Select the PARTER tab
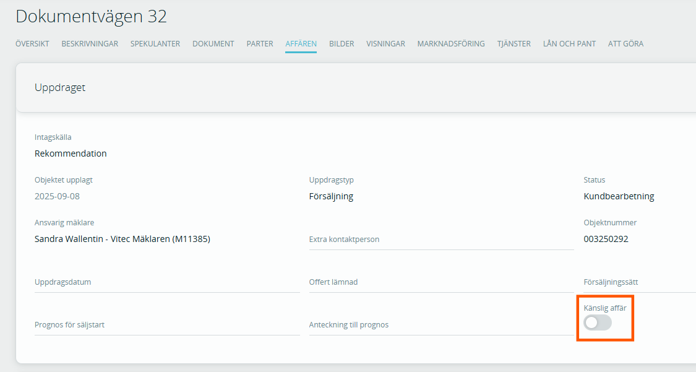The image size is (696, 372). 260,44
